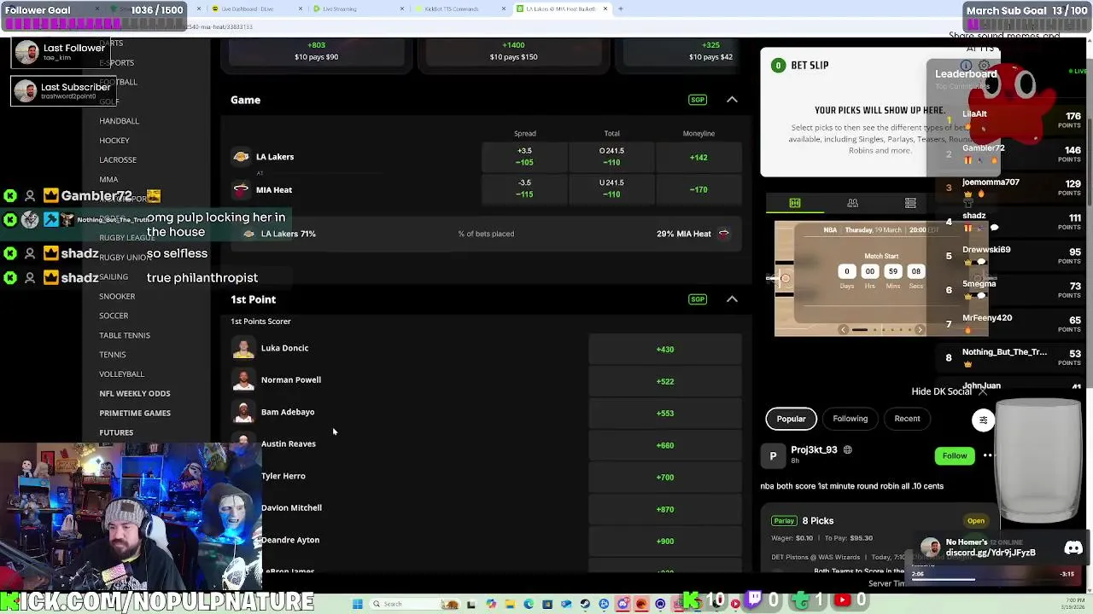Screen dimensions: 1093x614
Task: Pick Norman Powell first scorer +522
Action: click(665, 381)
